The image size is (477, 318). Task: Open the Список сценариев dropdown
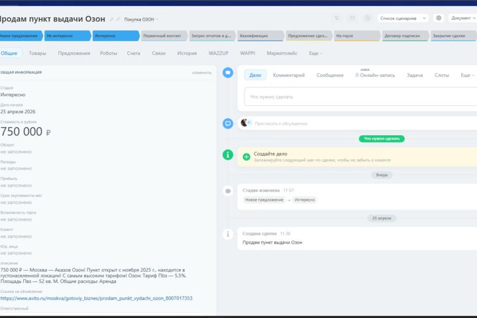(403, 19)
